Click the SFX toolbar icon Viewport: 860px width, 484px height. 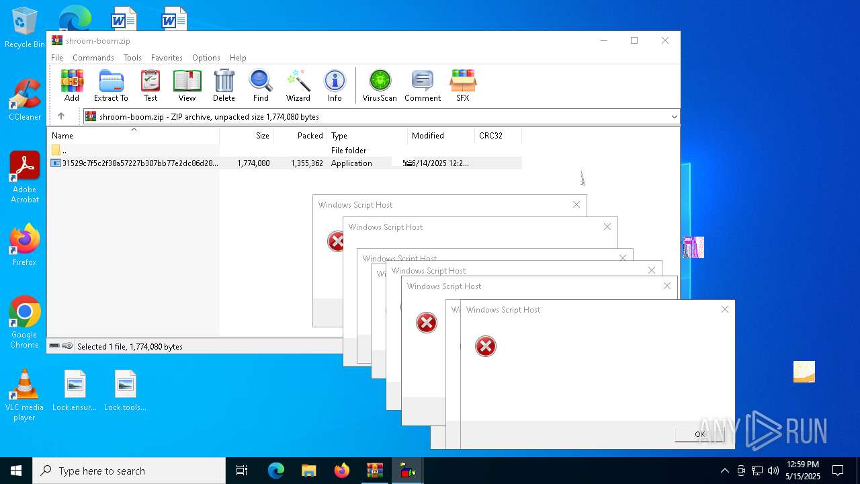click(x=463, y=85)
